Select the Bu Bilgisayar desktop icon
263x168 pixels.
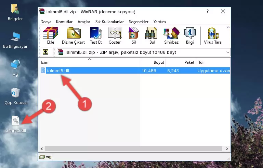[15, 40]
